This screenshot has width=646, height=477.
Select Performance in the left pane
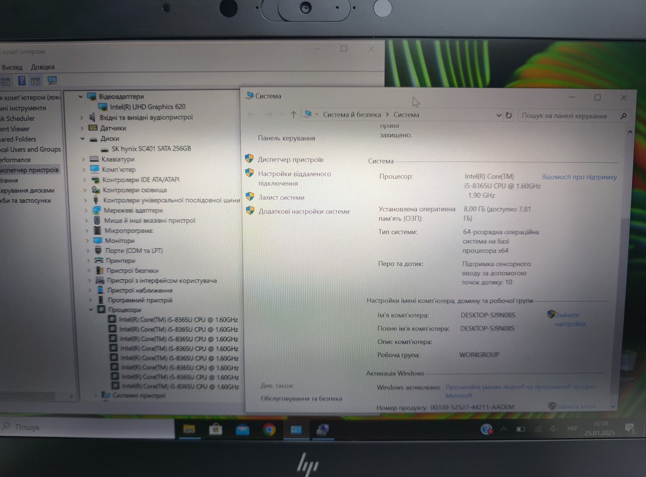(16, 160)
